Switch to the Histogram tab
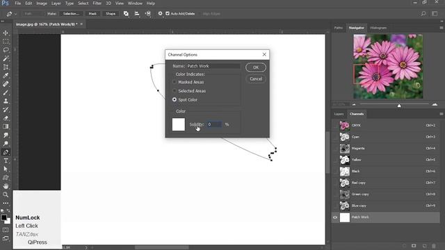Screen dimensions: 445x250 [x=378, y=28]
